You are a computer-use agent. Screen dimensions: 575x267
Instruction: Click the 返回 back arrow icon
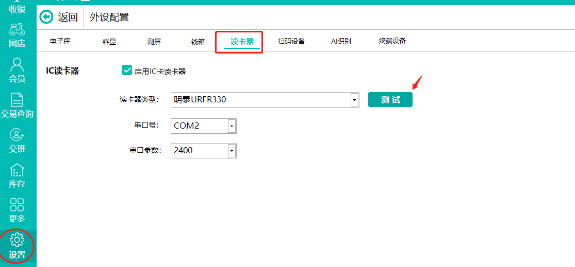(46, 17)
